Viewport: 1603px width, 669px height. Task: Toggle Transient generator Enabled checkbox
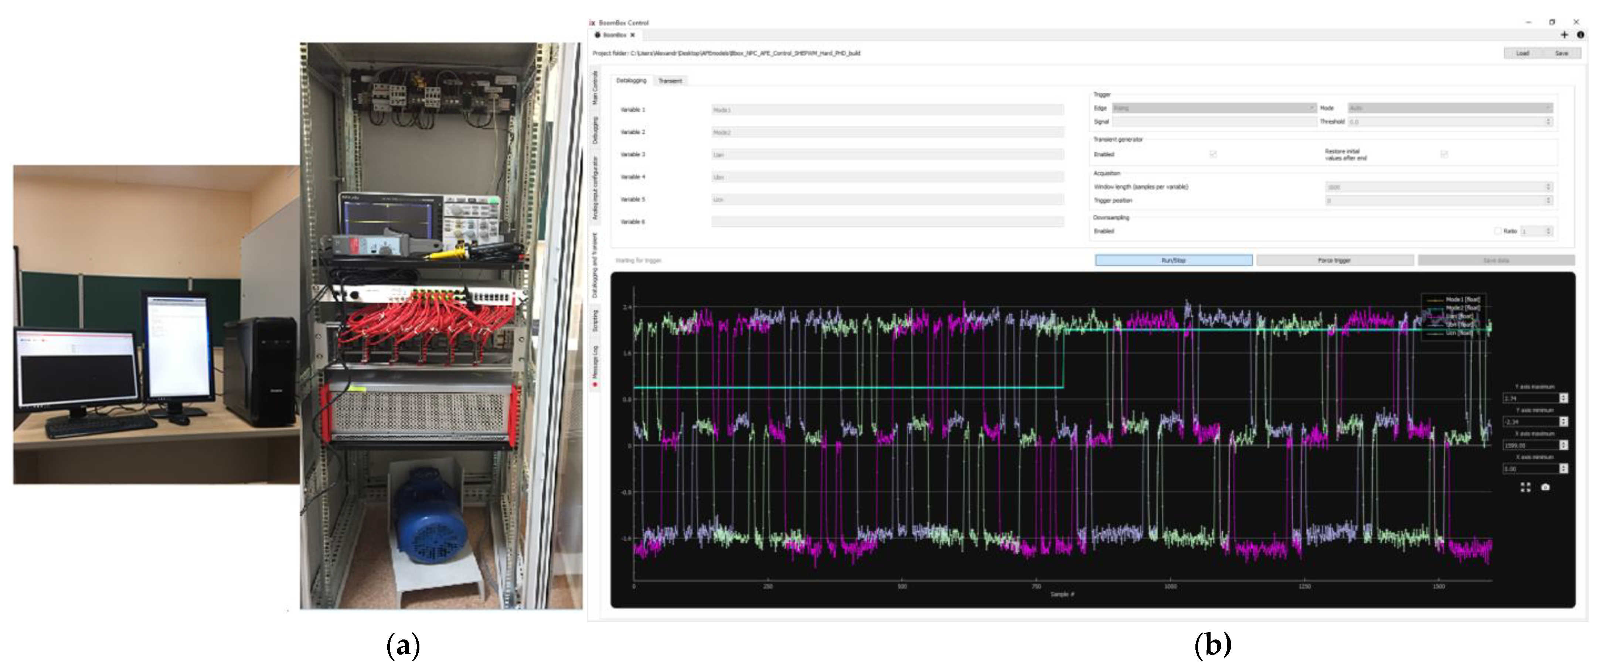1213,154
